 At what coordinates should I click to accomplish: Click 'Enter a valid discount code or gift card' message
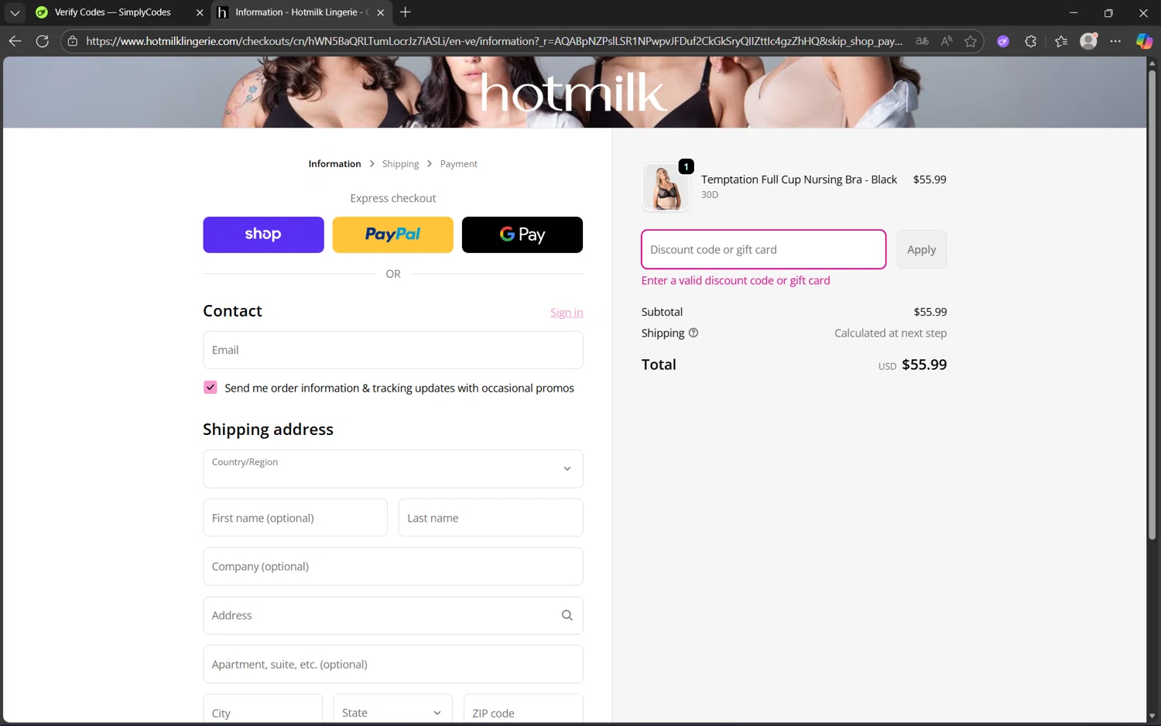pyautogui.click(x=735, y=280)
